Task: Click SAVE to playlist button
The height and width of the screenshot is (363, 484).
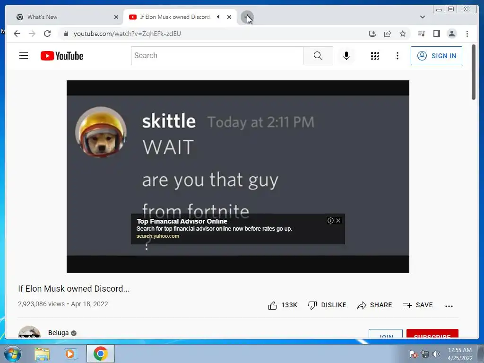Action: (417, 305)
